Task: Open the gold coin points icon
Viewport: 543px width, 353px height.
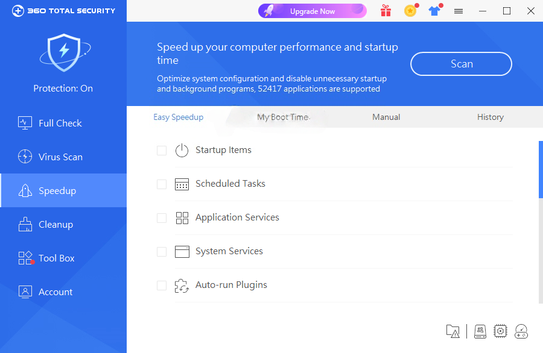Action: point(411,11)
